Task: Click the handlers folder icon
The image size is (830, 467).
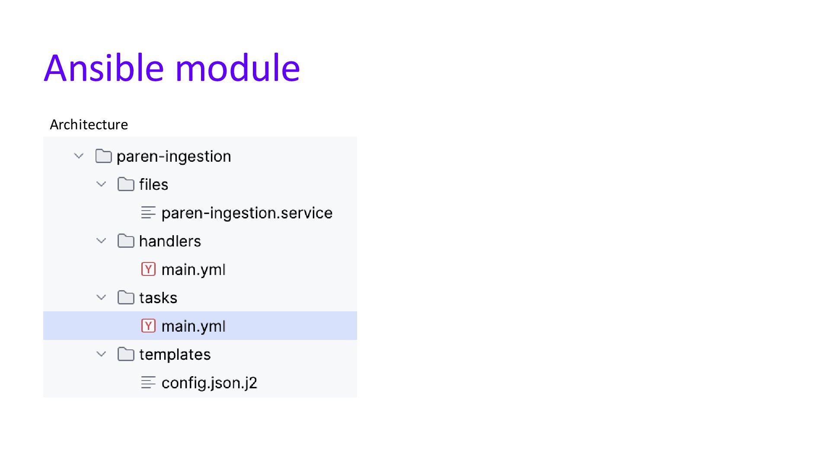Action: point(126,241)
